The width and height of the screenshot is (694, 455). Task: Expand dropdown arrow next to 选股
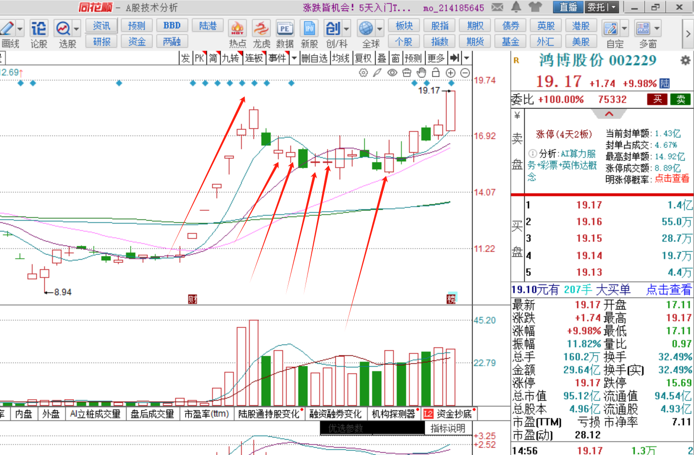click(x=77, y=29)
